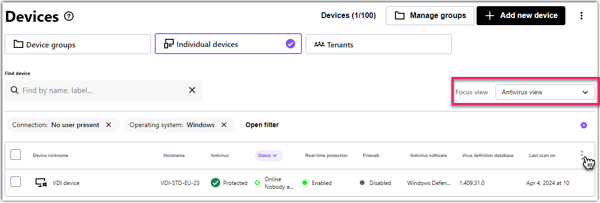600x203 pixels.
Task: Click the green Protected checkmark icon
Action: click(216, 183)
